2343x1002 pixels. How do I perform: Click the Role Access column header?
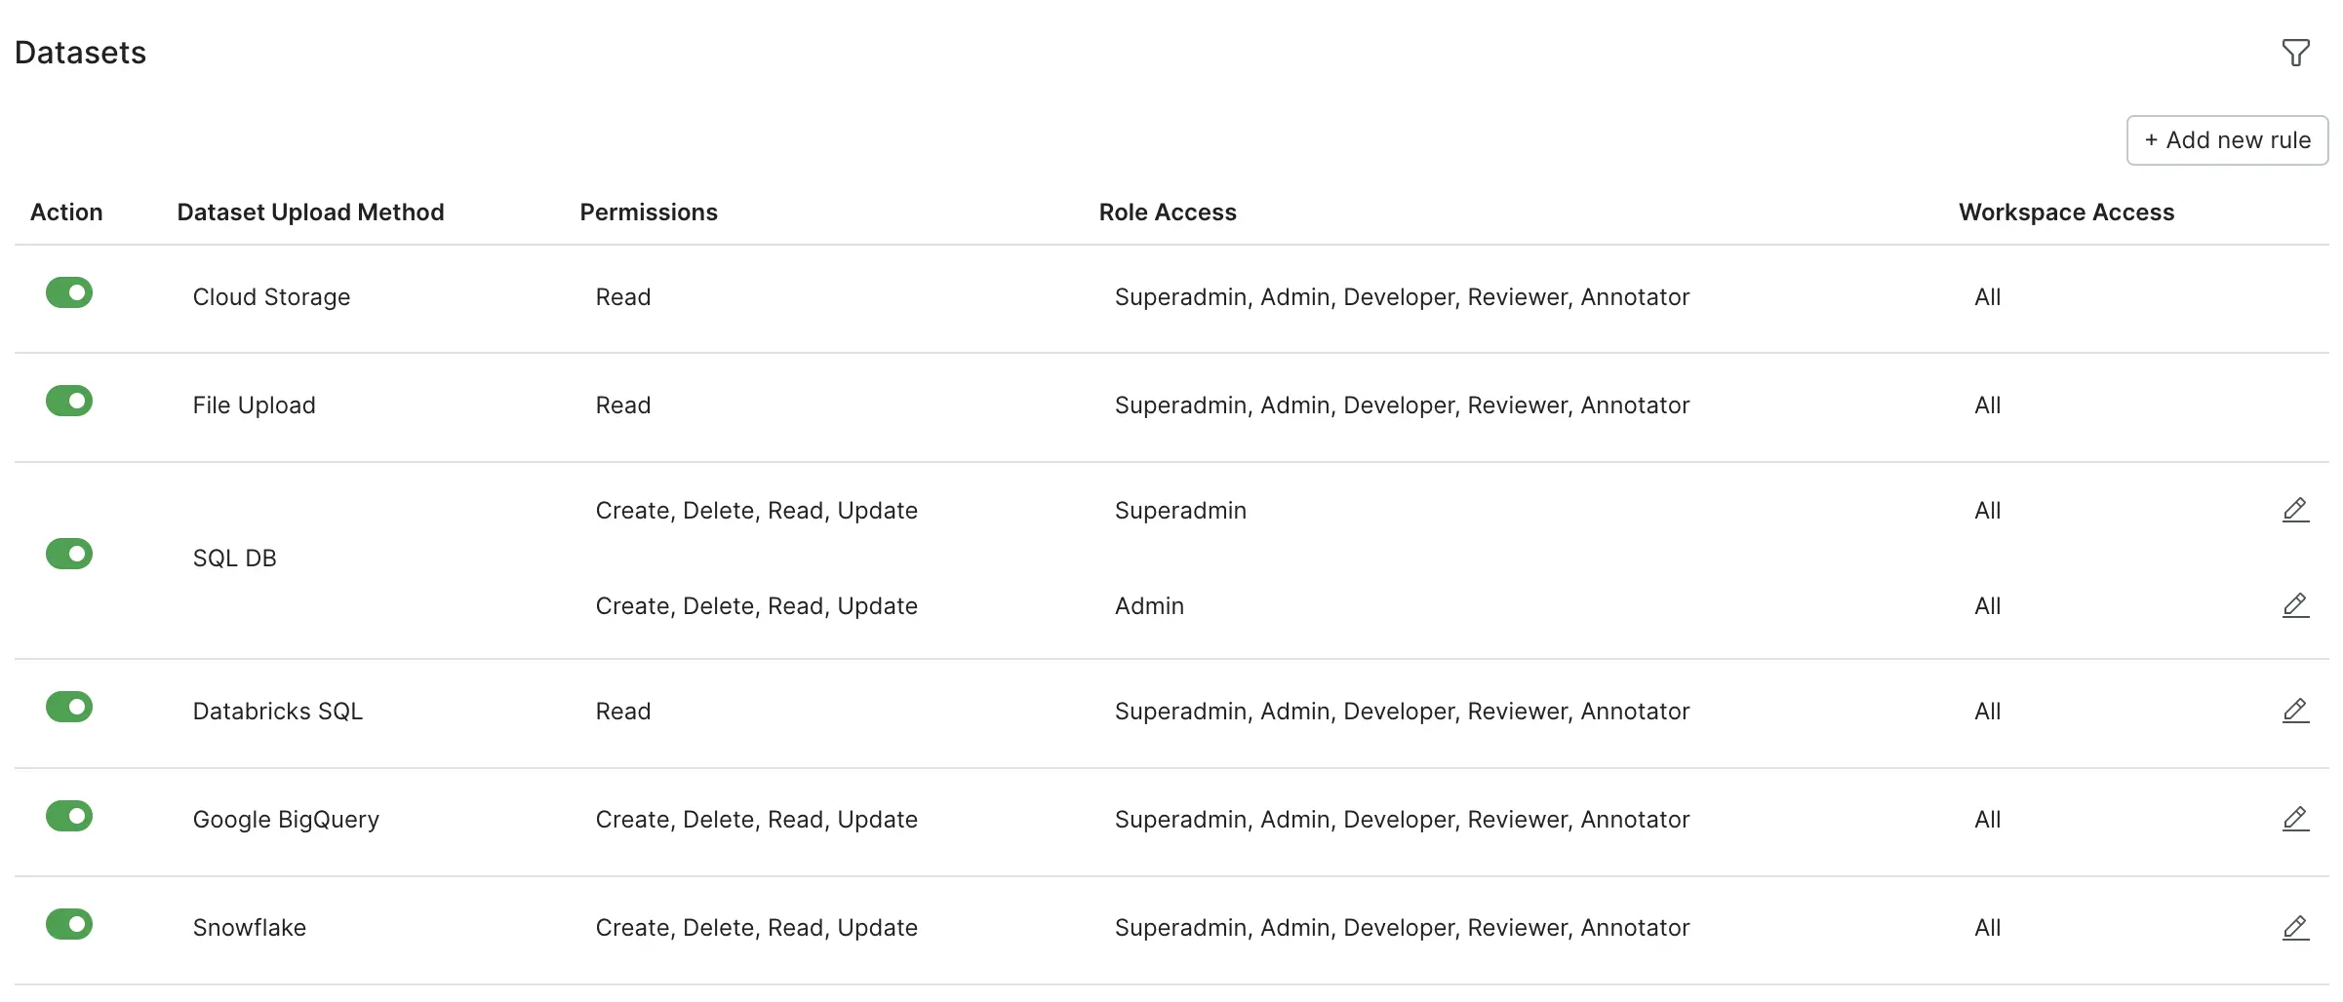click(1168, 212)
